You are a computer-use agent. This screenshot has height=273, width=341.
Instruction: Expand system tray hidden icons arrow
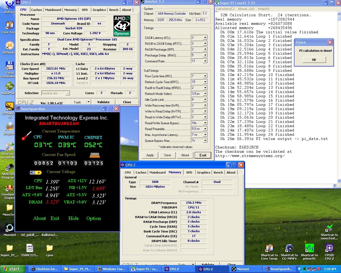[x=299, y=269]
